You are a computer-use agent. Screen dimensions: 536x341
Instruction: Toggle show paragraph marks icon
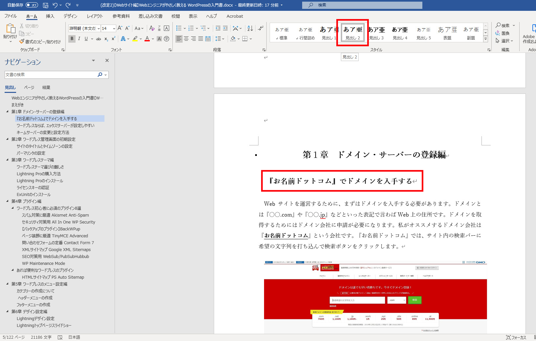260,28
